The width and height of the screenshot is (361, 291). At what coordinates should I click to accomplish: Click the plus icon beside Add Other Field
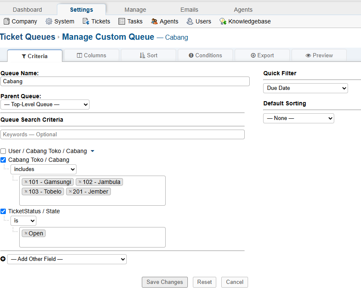pyautogui.click(x=3, y=259)
